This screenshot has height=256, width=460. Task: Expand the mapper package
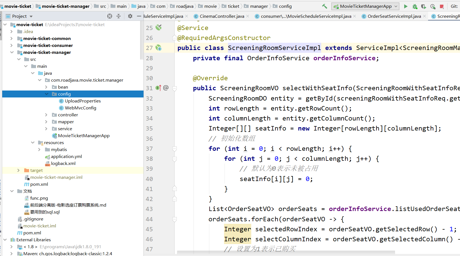click(x=46, y=122)
